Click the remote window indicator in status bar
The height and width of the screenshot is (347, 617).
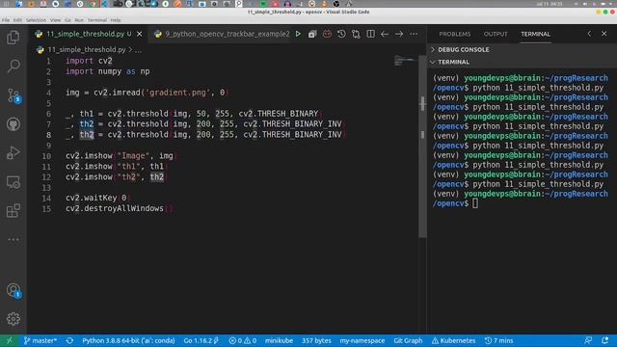click(10, 340)
